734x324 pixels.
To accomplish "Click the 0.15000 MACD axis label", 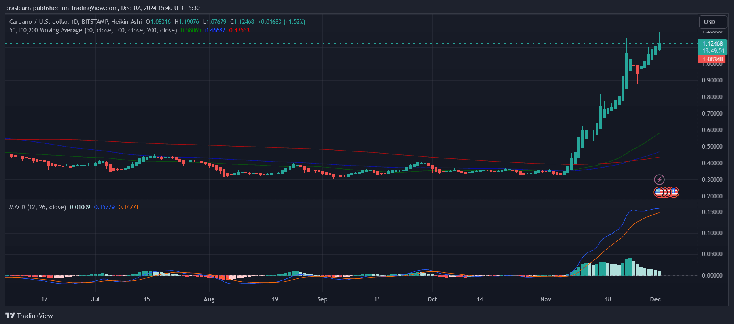I will 712,212.
